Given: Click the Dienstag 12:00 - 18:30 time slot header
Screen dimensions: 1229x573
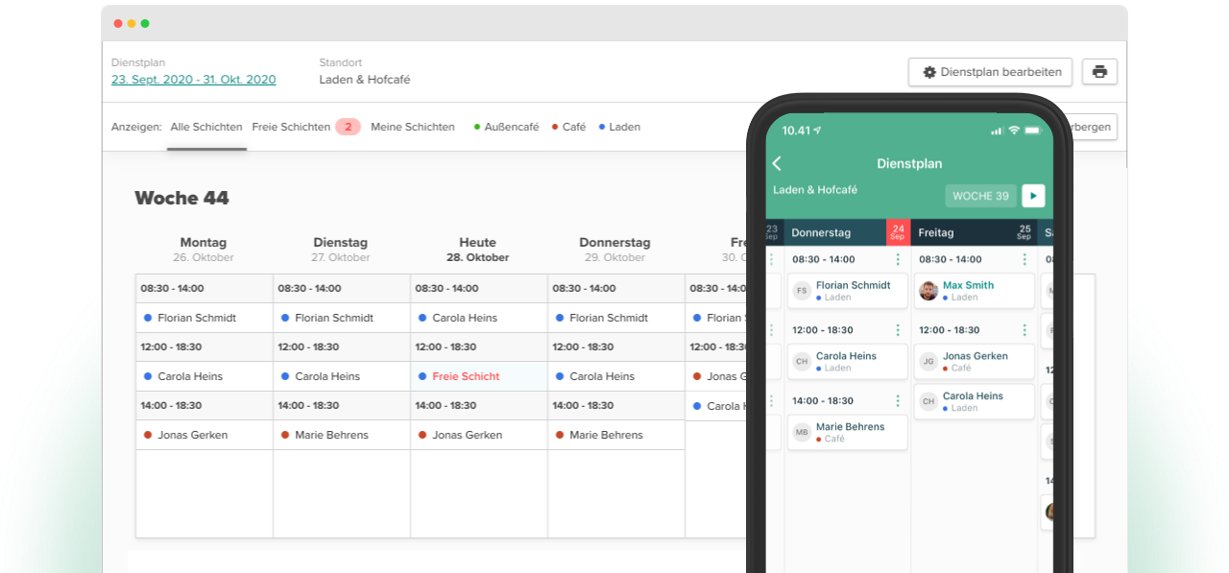Looking at the screenshot, I should click(342, 347).
